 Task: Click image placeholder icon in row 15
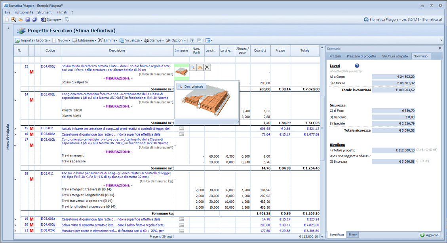[x=182, y=129]
